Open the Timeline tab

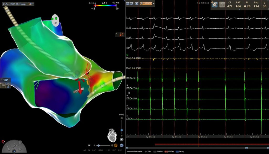coord(147,3)
